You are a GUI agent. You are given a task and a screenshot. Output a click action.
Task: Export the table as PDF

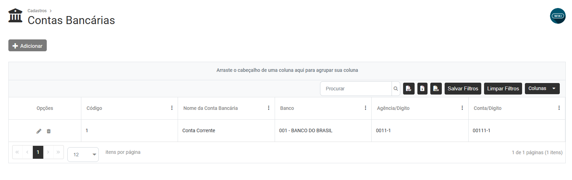tap(409, 89)
